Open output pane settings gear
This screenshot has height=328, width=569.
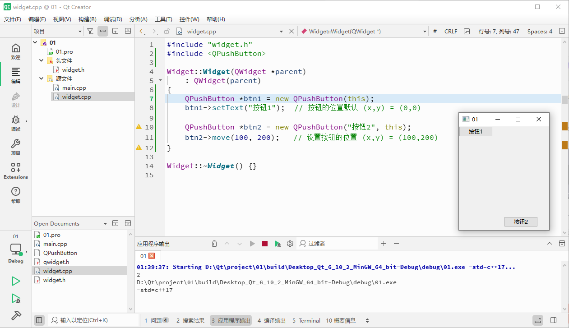tap(290, 244)
